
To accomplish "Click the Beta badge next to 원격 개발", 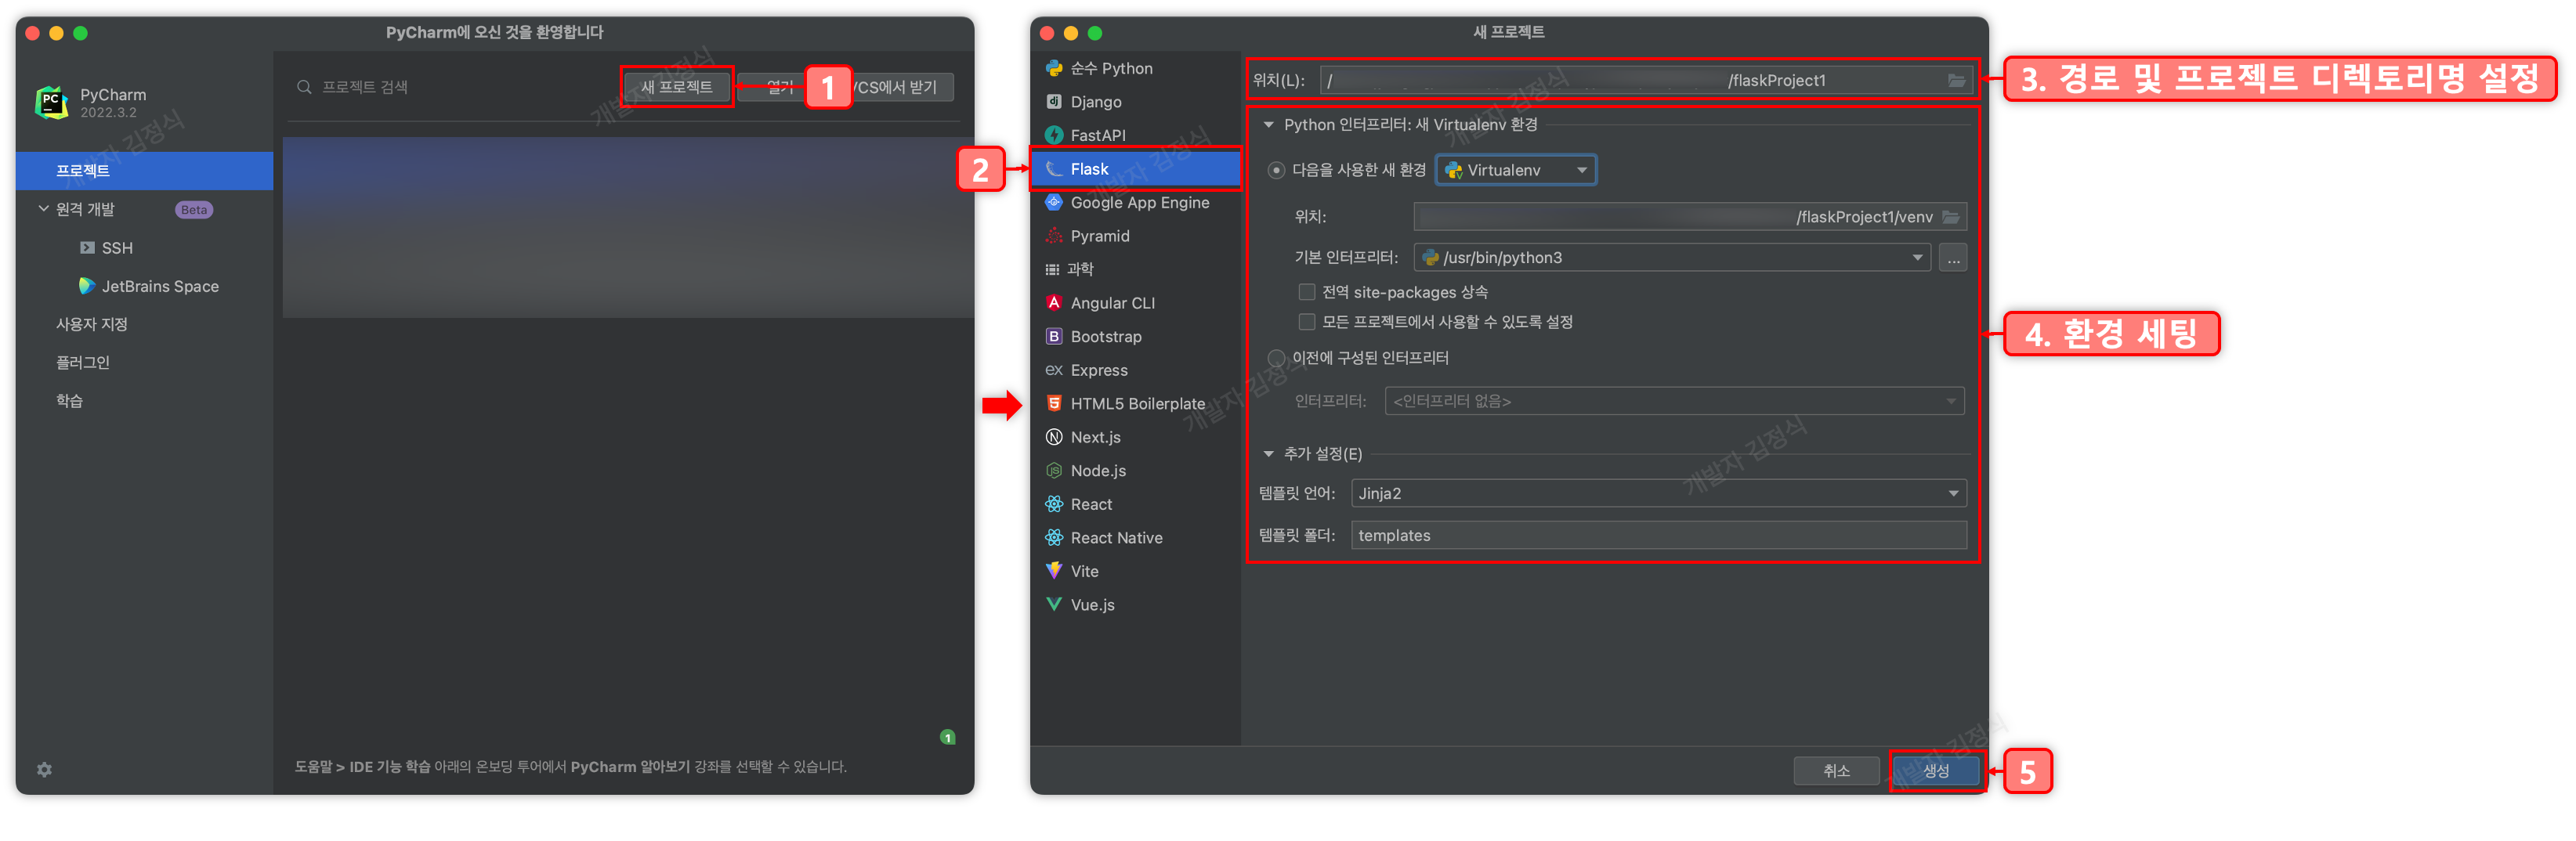I will 194,210.
